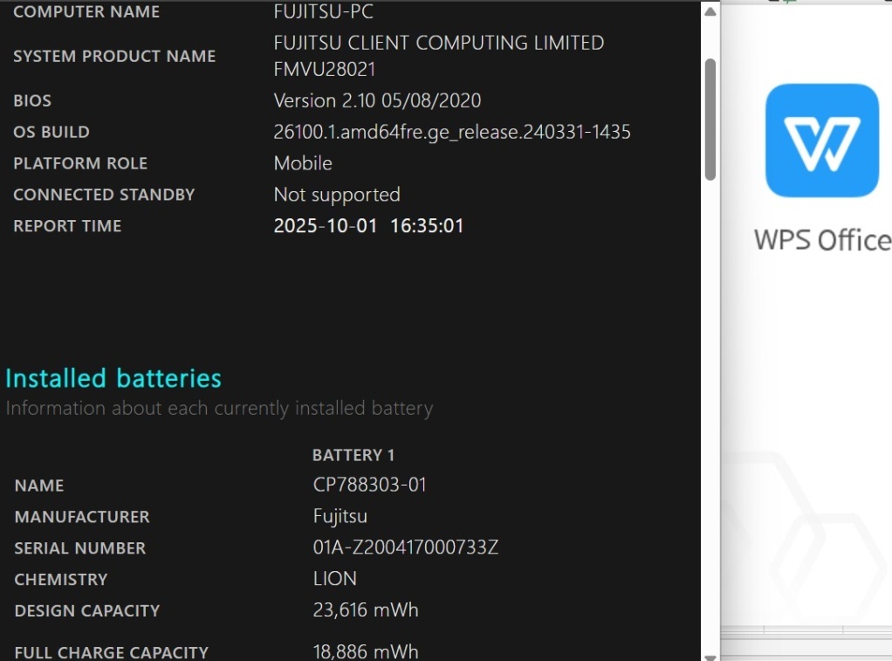Click the NAME row label
The image size is (892, 661).
pos(39,485)
